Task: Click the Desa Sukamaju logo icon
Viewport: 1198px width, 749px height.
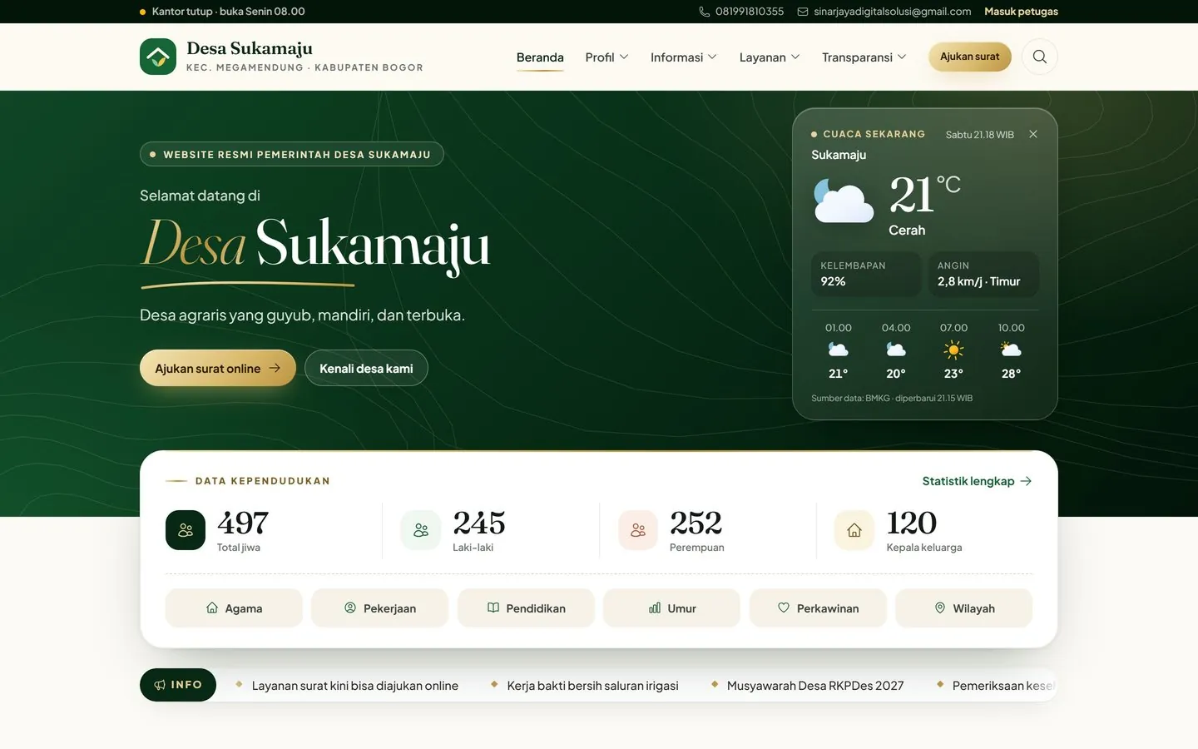Action: tap(158, 57)
